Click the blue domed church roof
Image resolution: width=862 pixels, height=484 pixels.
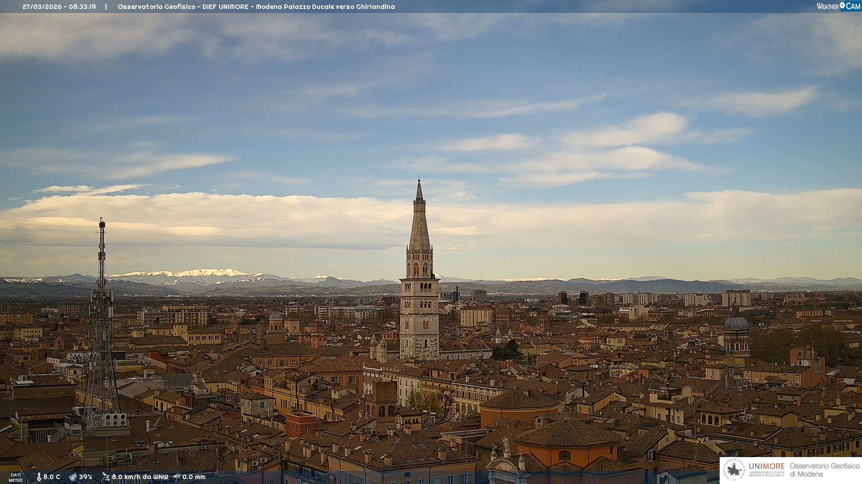coord(736,324)
